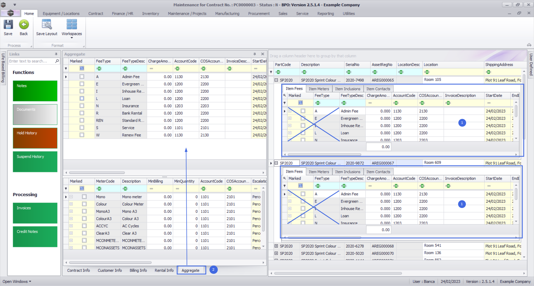Click the search magnifier in Links panel
This screenshot has width=534, height=286.
tap(57, 61)
